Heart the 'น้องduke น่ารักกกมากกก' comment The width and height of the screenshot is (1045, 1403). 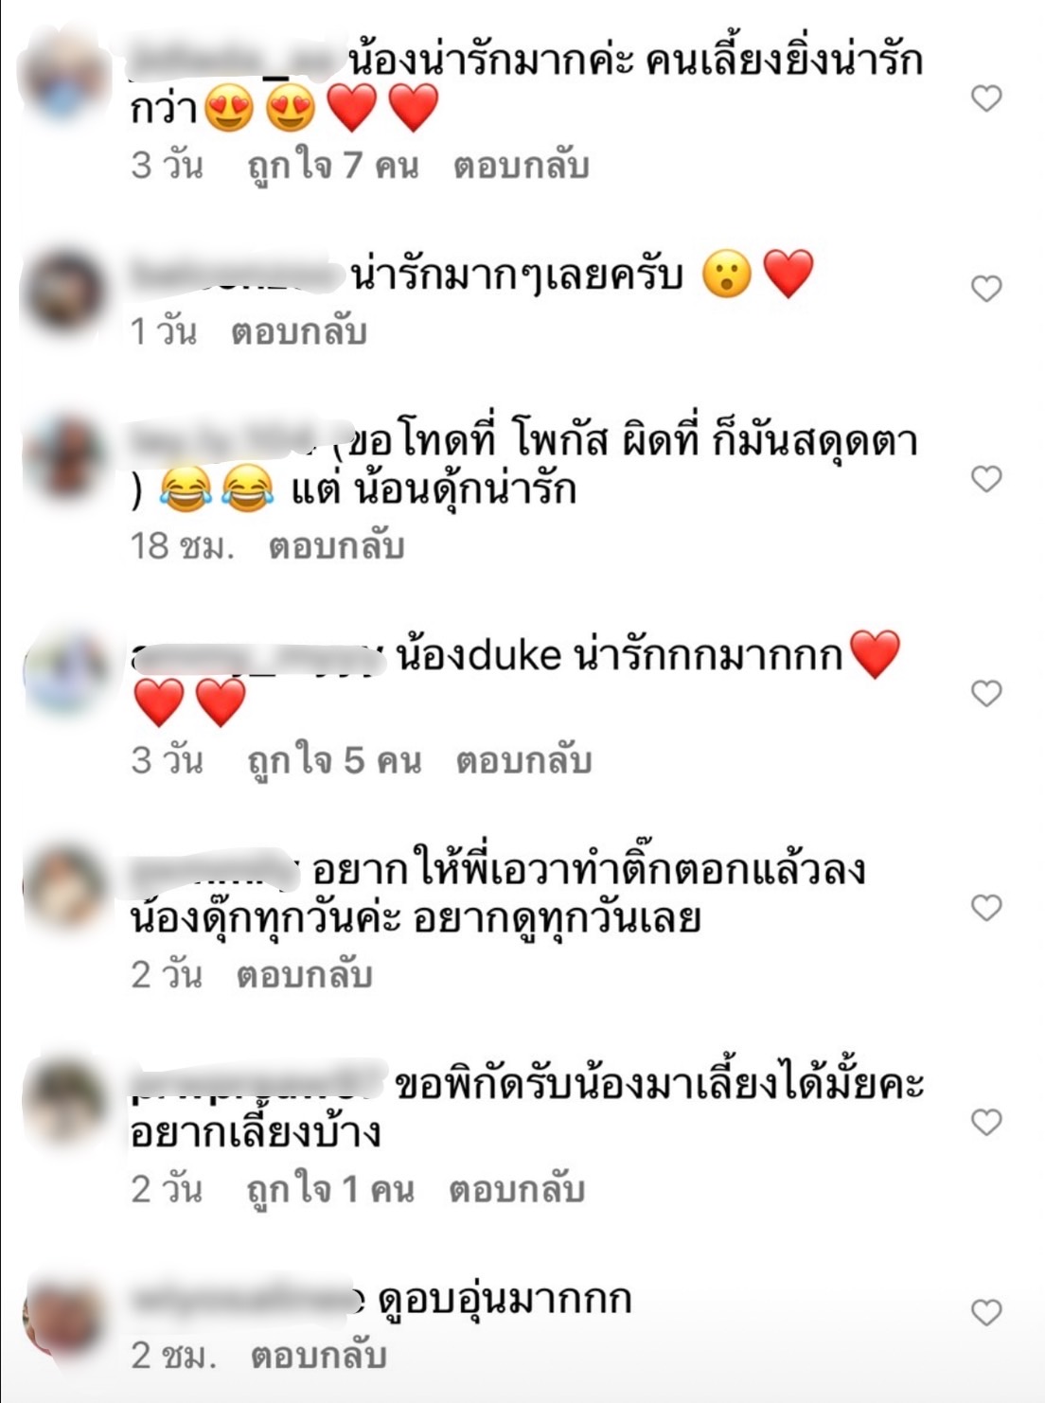point(986,693)
